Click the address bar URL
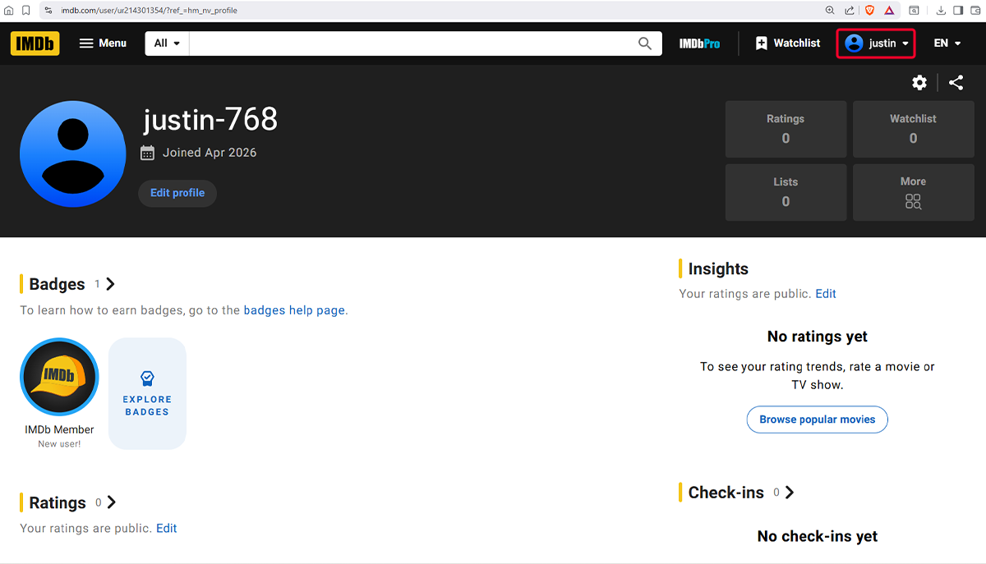This screenshot has height=564, width=986. click(x=149, y=10)
